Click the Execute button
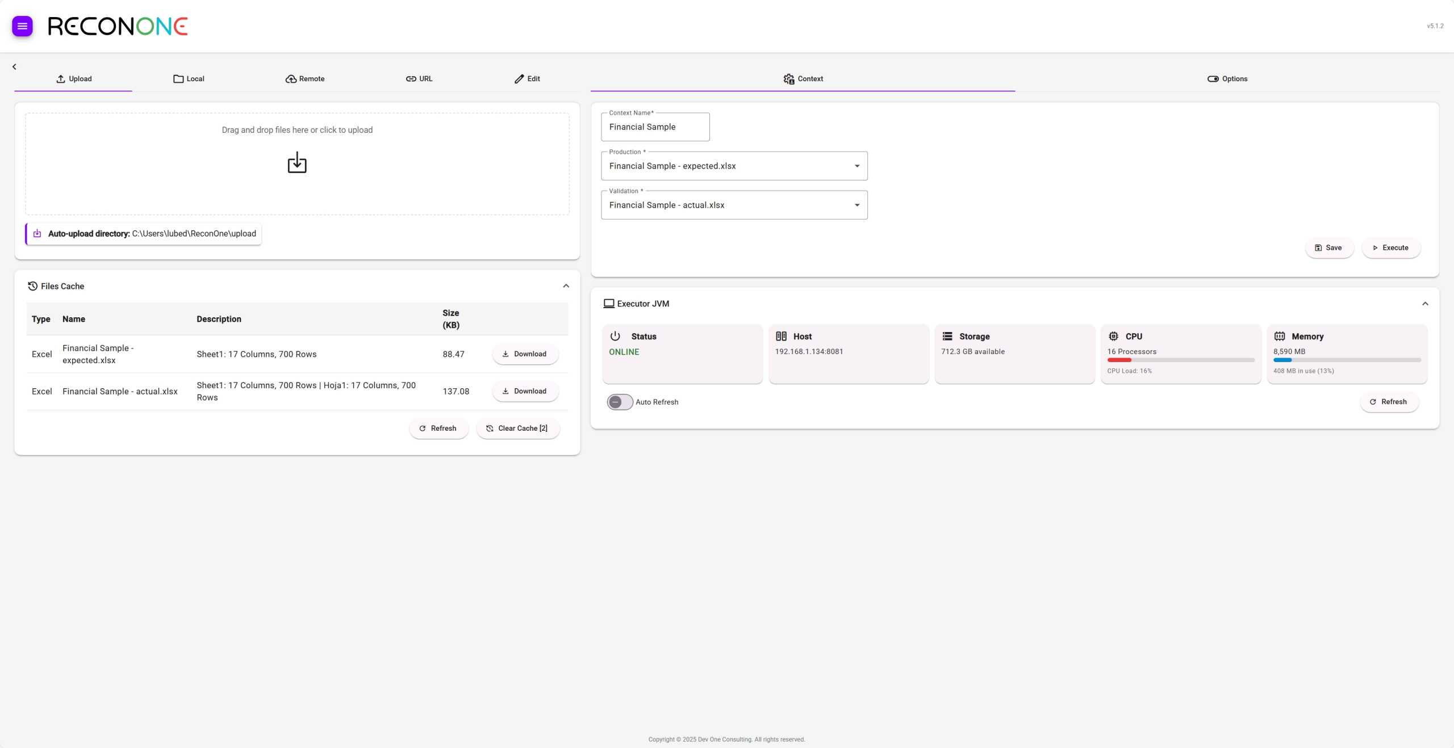1454x748 pixels. [1390, 247]
